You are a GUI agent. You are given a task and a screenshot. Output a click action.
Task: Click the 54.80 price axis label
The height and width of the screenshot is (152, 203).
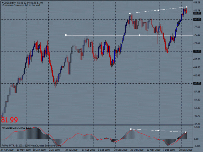(197, 100)
